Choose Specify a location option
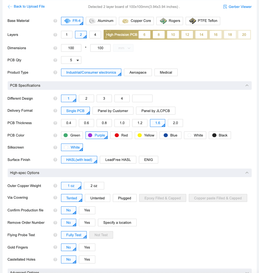Image resolution: width=259 pixels, height=273 pixels. pos(117,223)
